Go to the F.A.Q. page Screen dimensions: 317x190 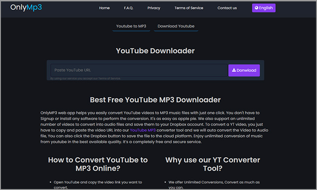(x=129, y=8)
